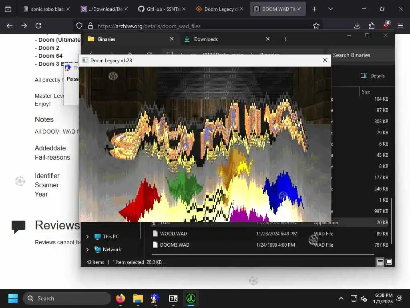This screenshot has height=308, width=410.
Task: Go forward with the Firefox forward arrow
Action: click(x=24, y=26)
